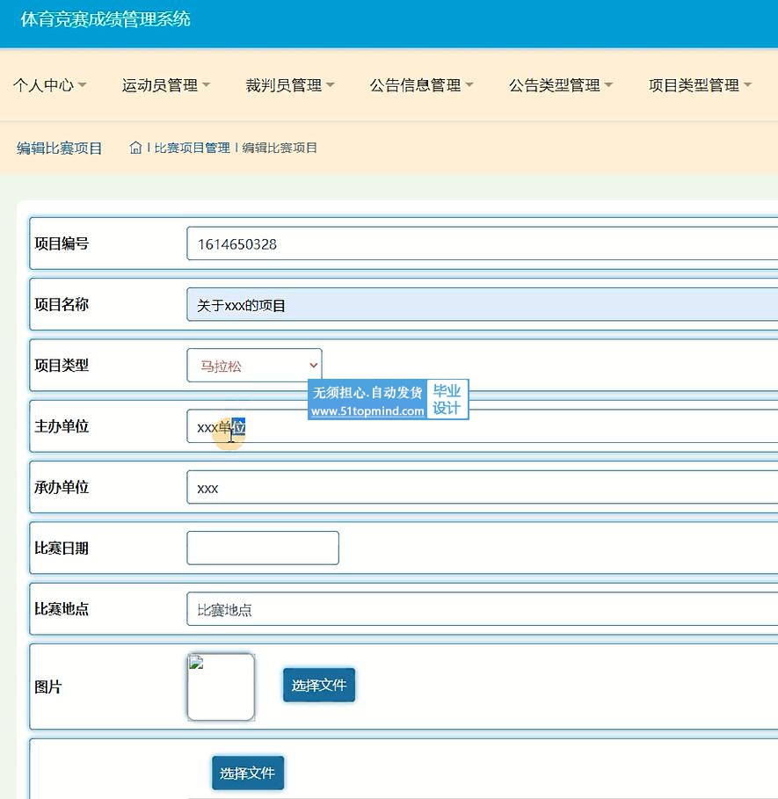The width and height of the screenshot is (778, 799).
Task: Open the 裁判员管理 menu
Action: [x=290, y=84]
